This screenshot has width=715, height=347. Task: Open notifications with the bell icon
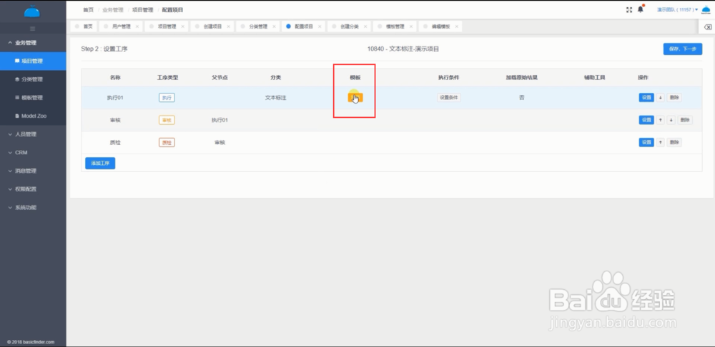coord(641,9)
